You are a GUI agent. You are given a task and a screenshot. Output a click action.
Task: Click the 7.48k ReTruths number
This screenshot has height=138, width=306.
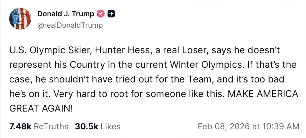[20, 126]
